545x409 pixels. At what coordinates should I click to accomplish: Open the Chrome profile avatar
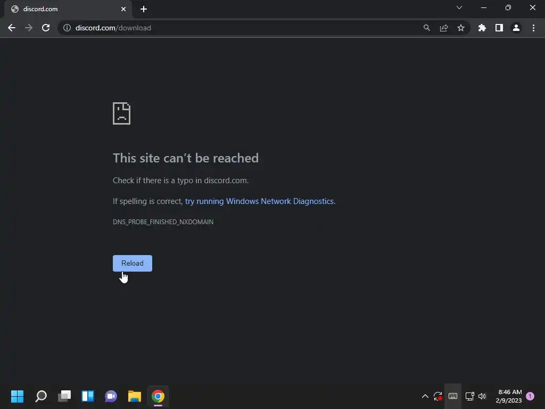tap(516, 28)
